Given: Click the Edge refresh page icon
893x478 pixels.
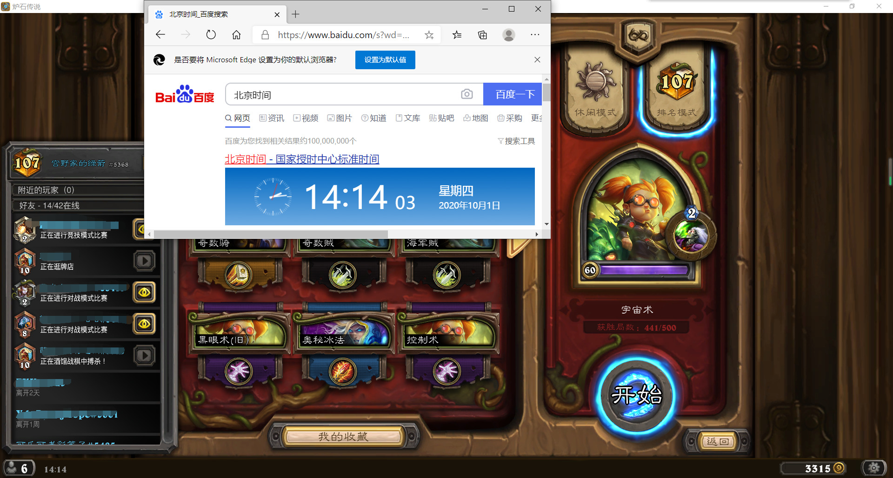Looking at the screenshot, I should [211, 35].
